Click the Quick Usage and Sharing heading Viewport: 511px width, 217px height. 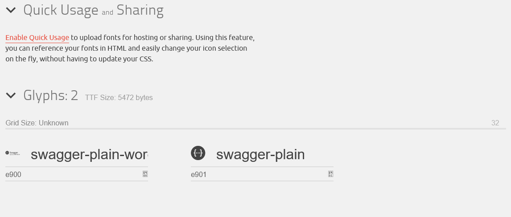click(x=93, y=10)
